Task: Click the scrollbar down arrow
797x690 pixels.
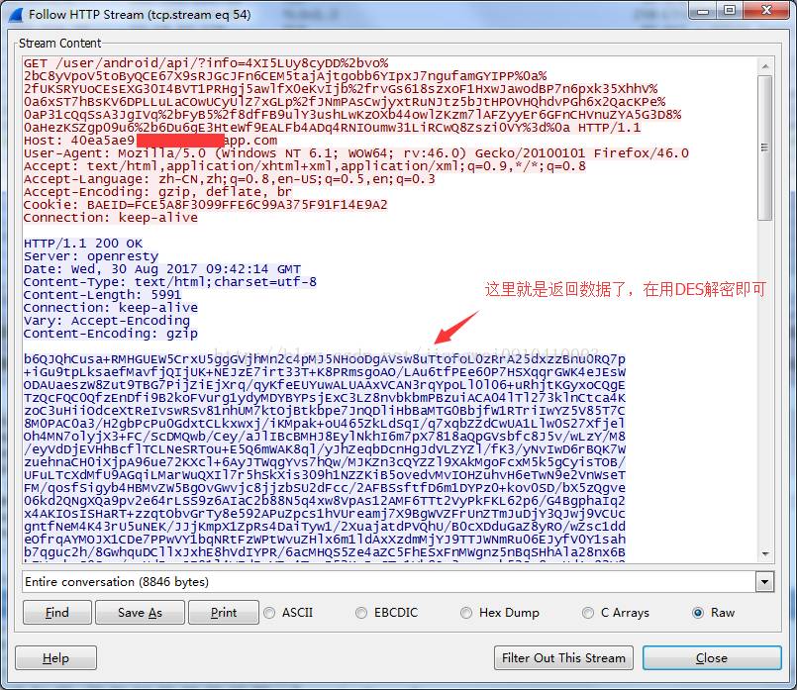Action: tap(765, 554)
